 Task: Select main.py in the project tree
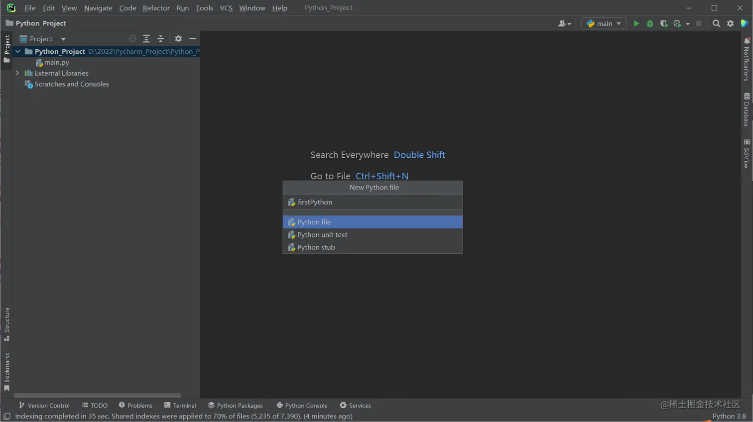click(x=52, y=62)
